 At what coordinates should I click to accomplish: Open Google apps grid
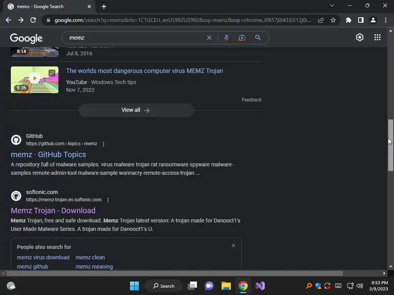pyautogui.click(x=377, y=37)
